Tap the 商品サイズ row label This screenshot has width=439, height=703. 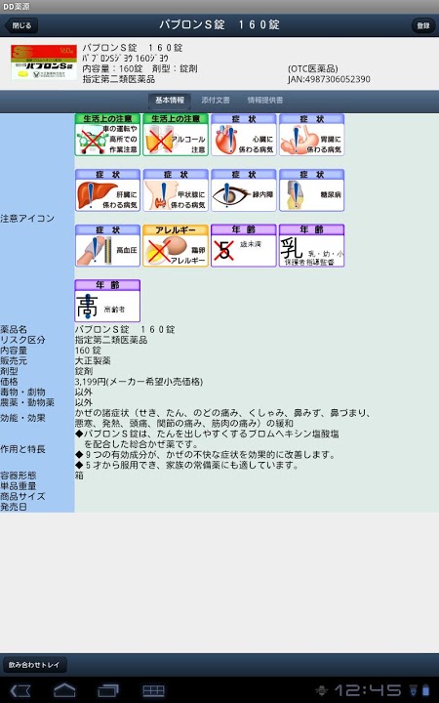(x=22, y=497)
